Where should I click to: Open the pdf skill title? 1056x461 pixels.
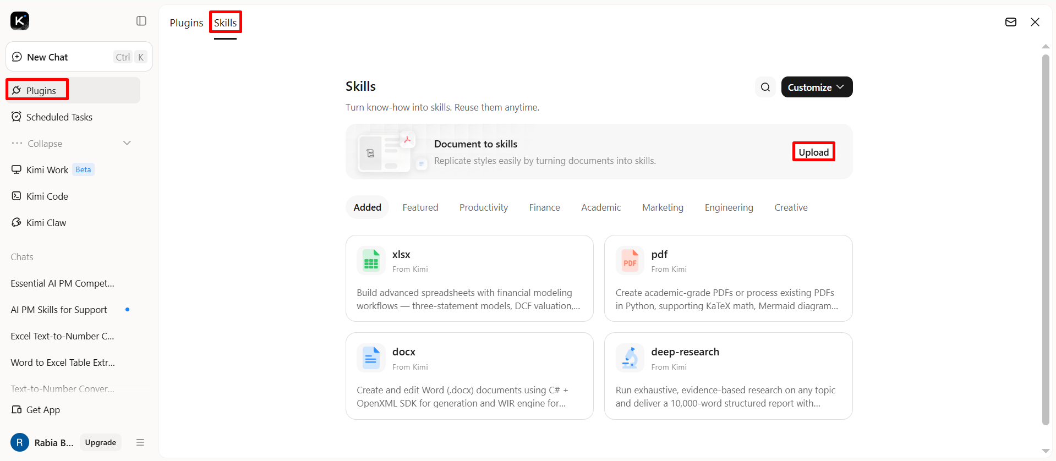click(659, 254)
